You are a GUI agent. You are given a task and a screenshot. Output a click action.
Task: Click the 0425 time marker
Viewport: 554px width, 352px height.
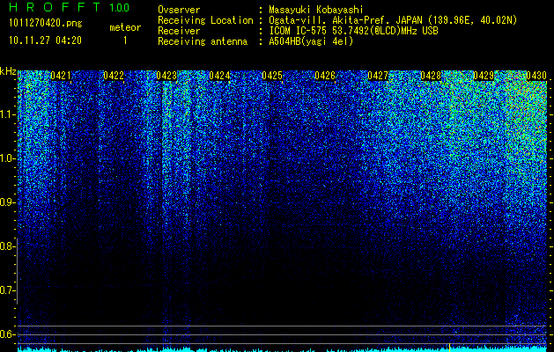click(272, 76)
